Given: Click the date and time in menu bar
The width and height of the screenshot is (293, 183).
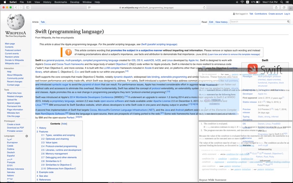Looking at the screenshot, I should [270, 2].
